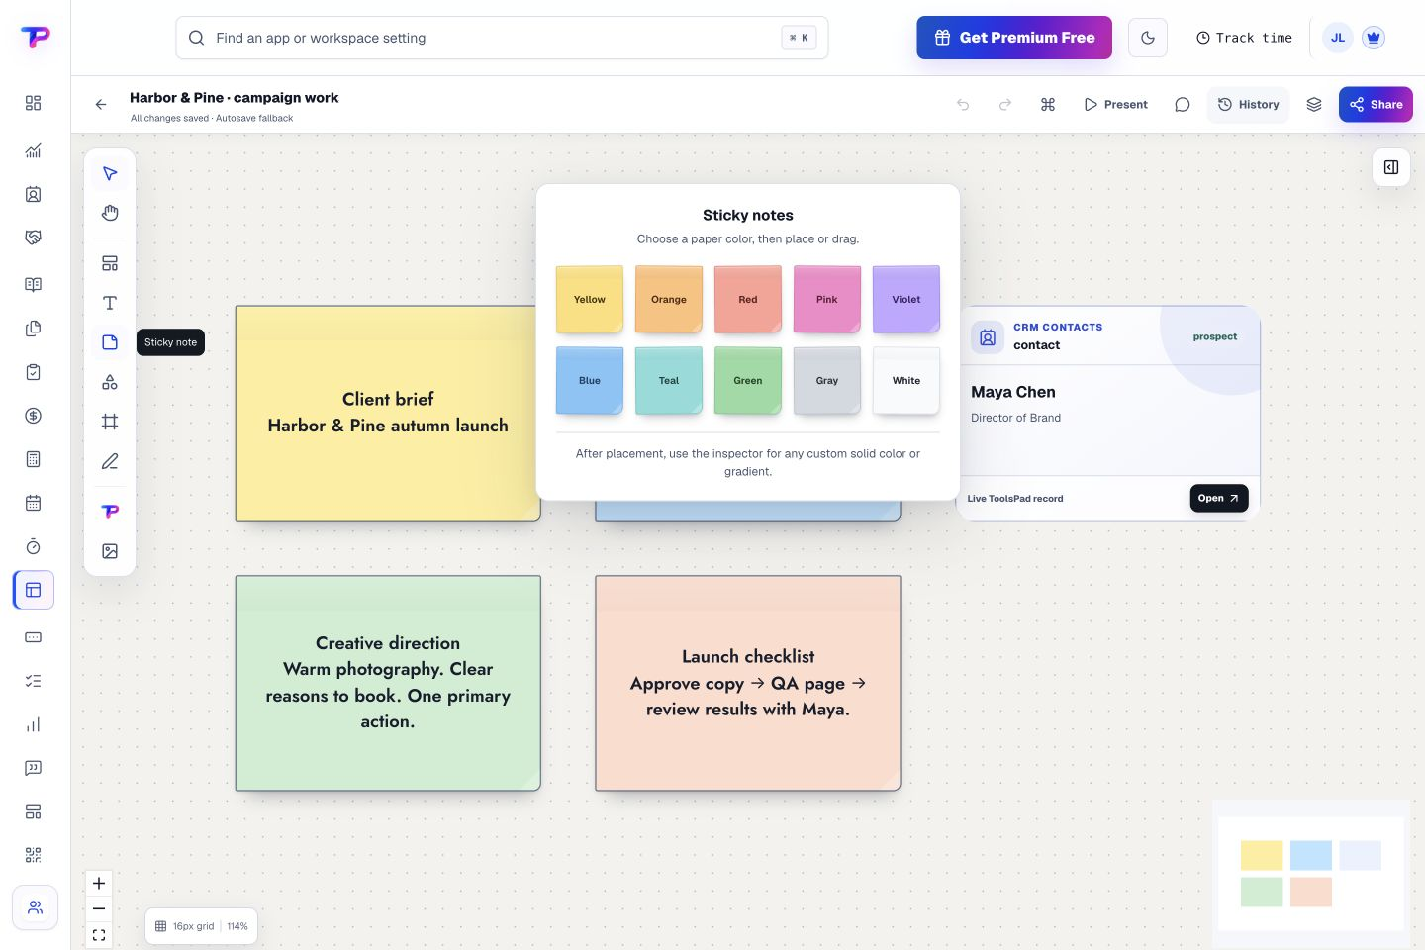This screenshot has width=1425, height=950.
Task: Choose the Red sticky note swatch
Action: click(748, 299)
